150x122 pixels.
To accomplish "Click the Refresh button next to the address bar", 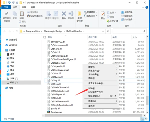I will point(108,31).
